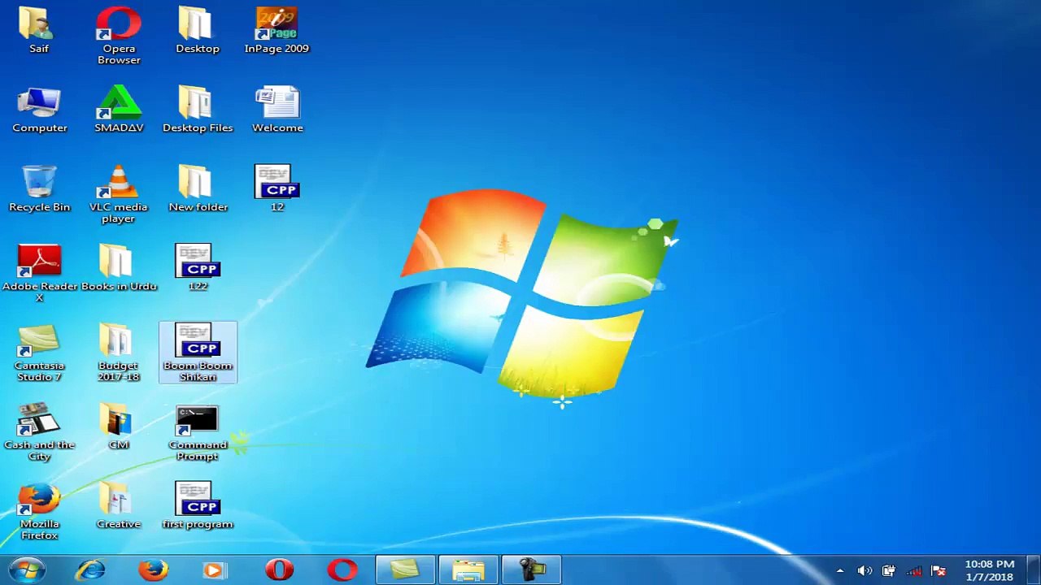Select the Boom Boom Shikari CPP file
Screen dimensions: 1041x585
[198, 353]
